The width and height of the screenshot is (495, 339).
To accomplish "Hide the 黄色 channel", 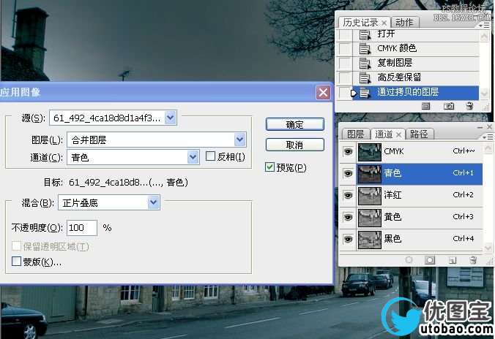I will tap(348, 217).
